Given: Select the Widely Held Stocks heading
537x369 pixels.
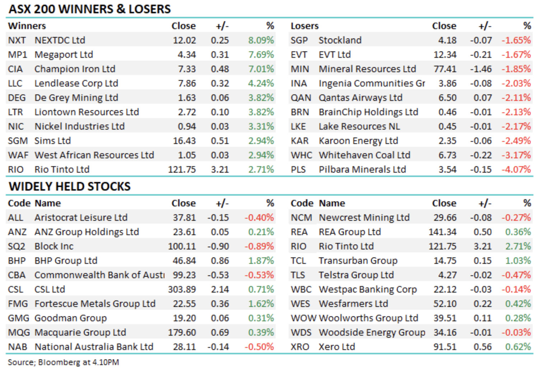Looking at the screenshot, I should coord(70,187).
